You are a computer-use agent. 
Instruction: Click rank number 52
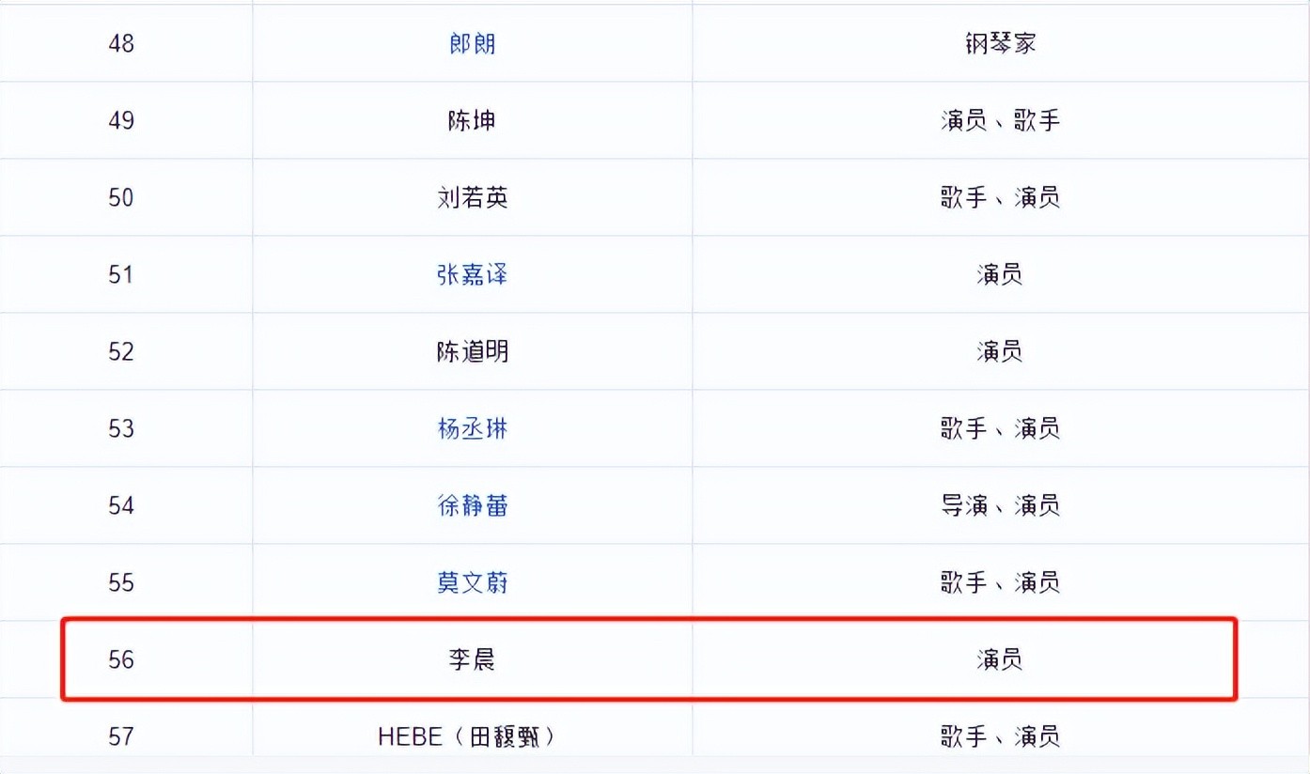(121, 352)
